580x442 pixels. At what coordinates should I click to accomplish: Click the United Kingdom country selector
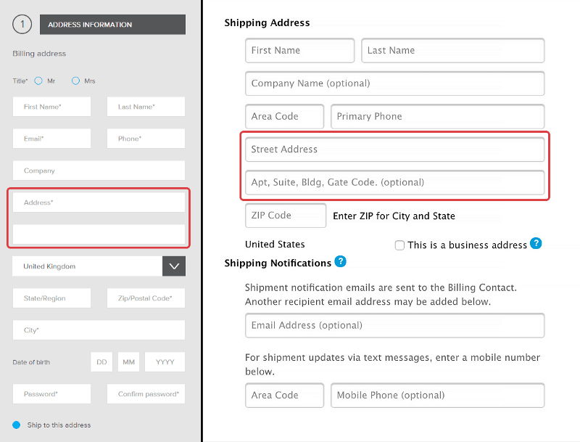tap(87, 266)
